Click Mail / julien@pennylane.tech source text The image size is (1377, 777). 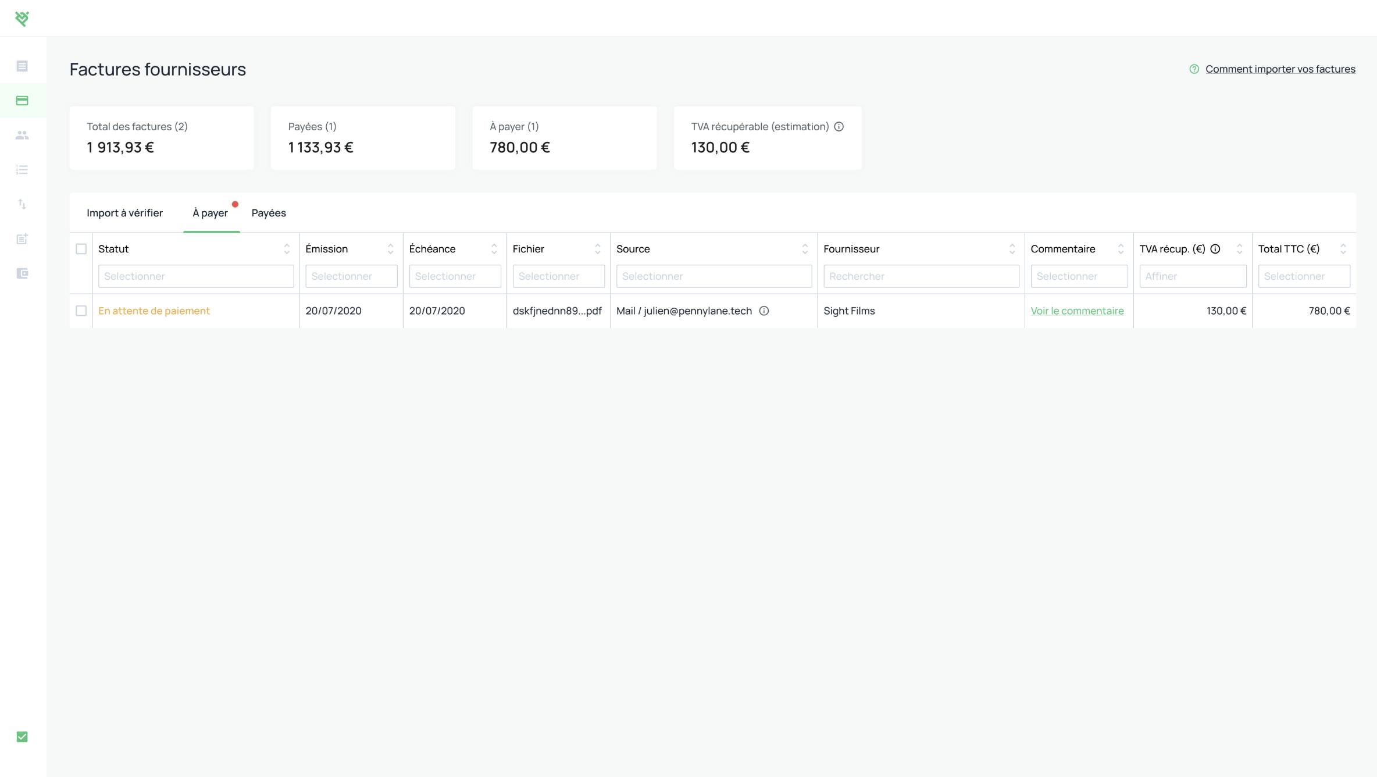(x=684, y=311)
